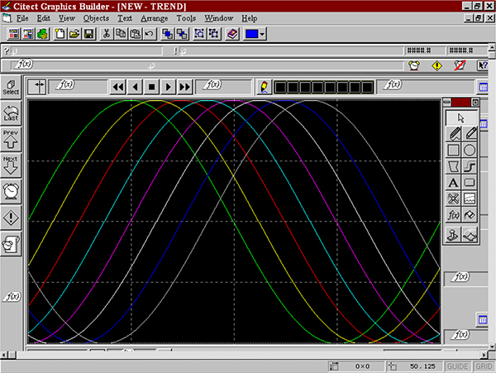496x373 pixels.
Task: Click the Next page down-arrow button
Action: [11, 165]
